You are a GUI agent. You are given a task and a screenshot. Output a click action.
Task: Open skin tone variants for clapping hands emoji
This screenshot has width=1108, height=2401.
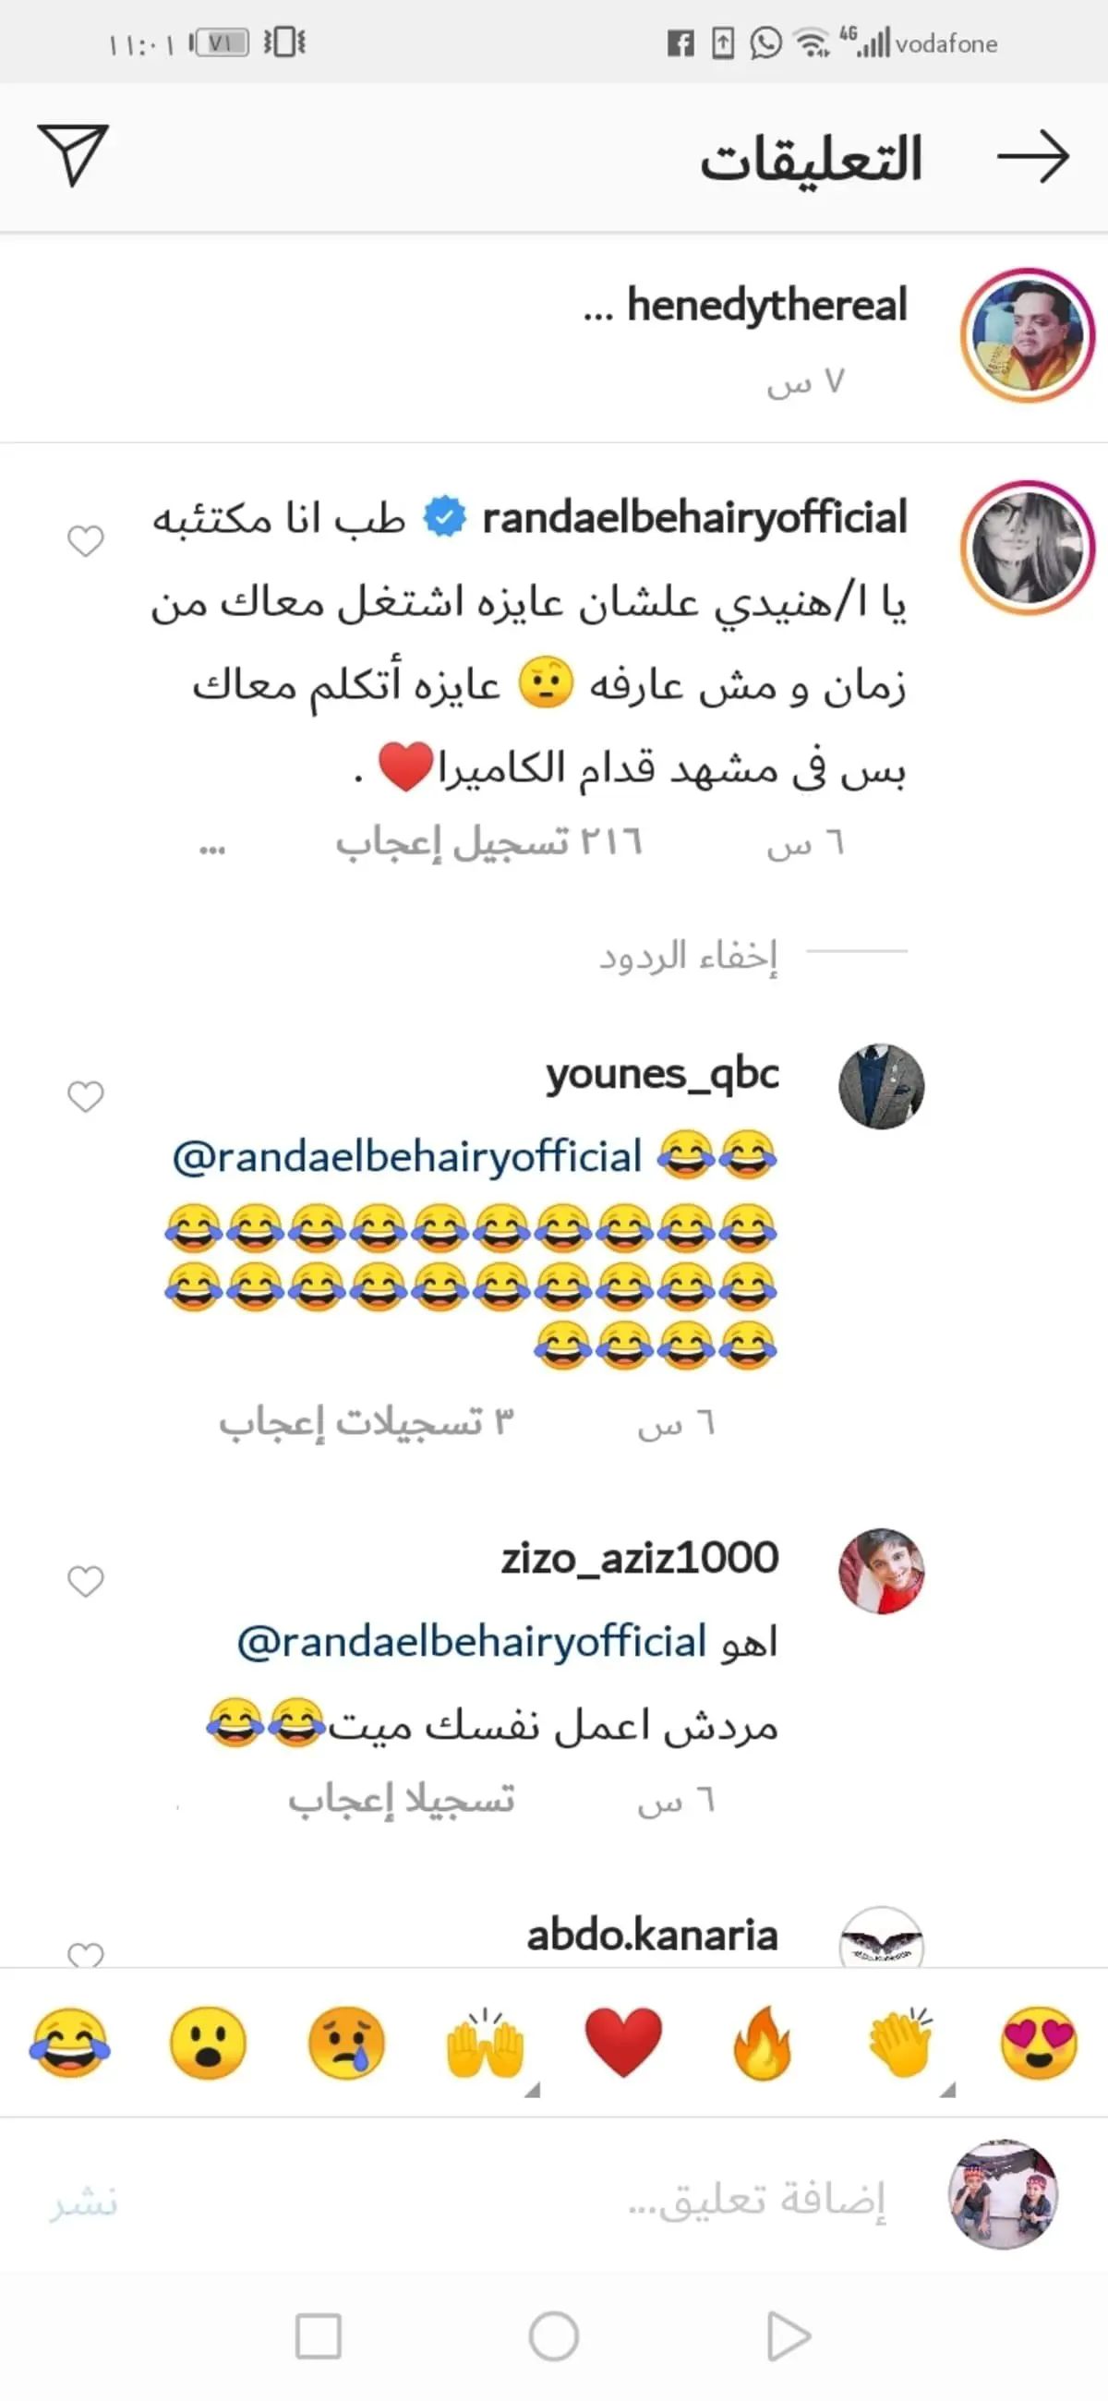pos(946,2090)
